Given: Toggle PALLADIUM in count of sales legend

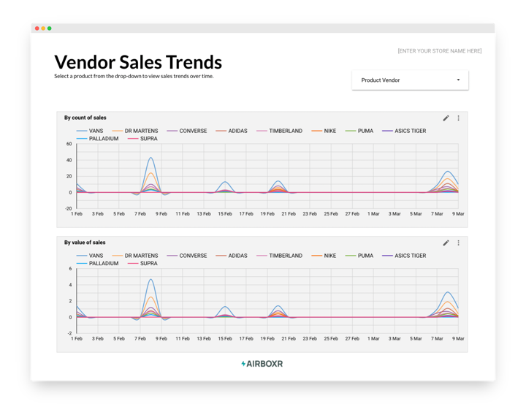Looking at the screenshot, I should click(x=98, y=139).
